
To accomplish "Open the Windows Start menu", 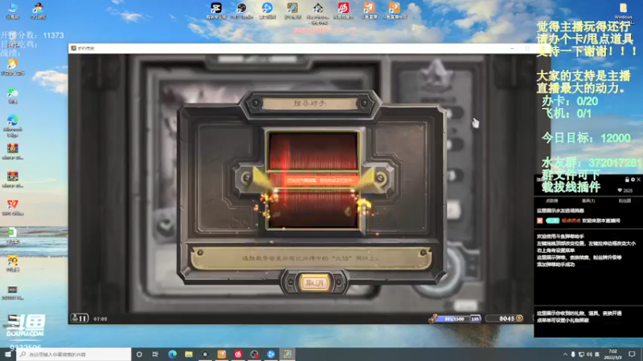I will [x=8, y=354].
